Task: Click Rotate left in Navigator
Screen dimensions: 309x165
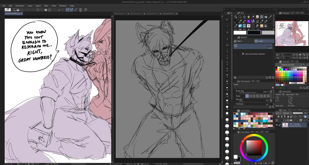Action: tap(294, 58)
